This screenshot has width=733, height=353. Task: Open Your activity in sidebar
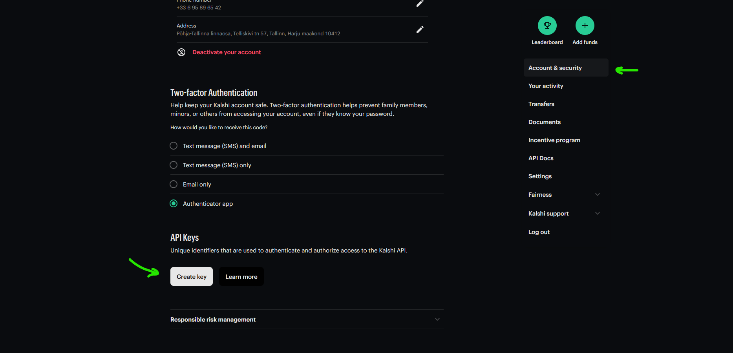[x=546, y=86]
